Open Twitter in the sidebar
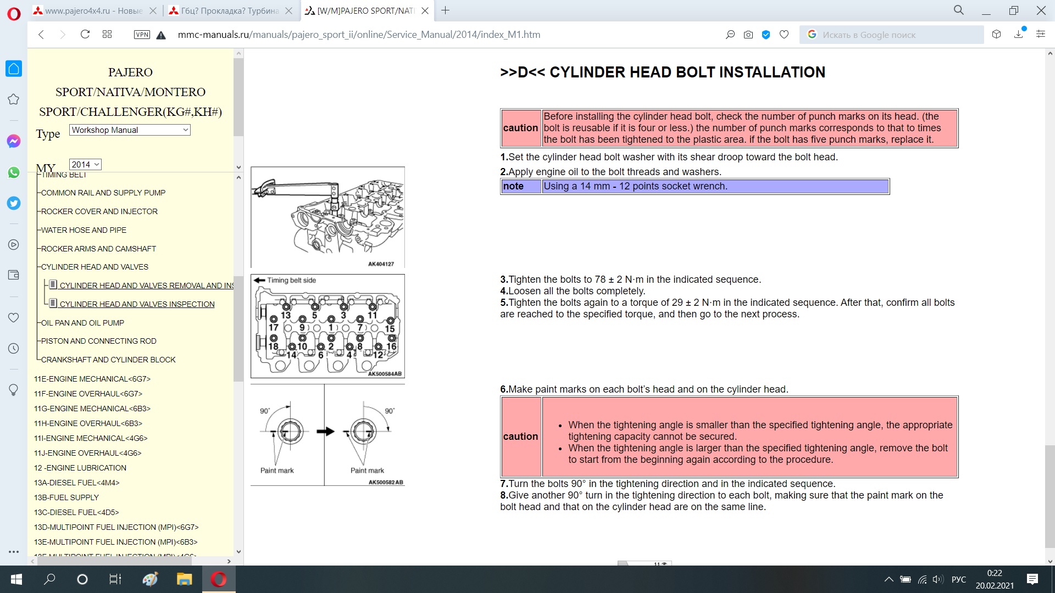The width and height of the screenshot is (1055, 593). (x=14, y=203)
